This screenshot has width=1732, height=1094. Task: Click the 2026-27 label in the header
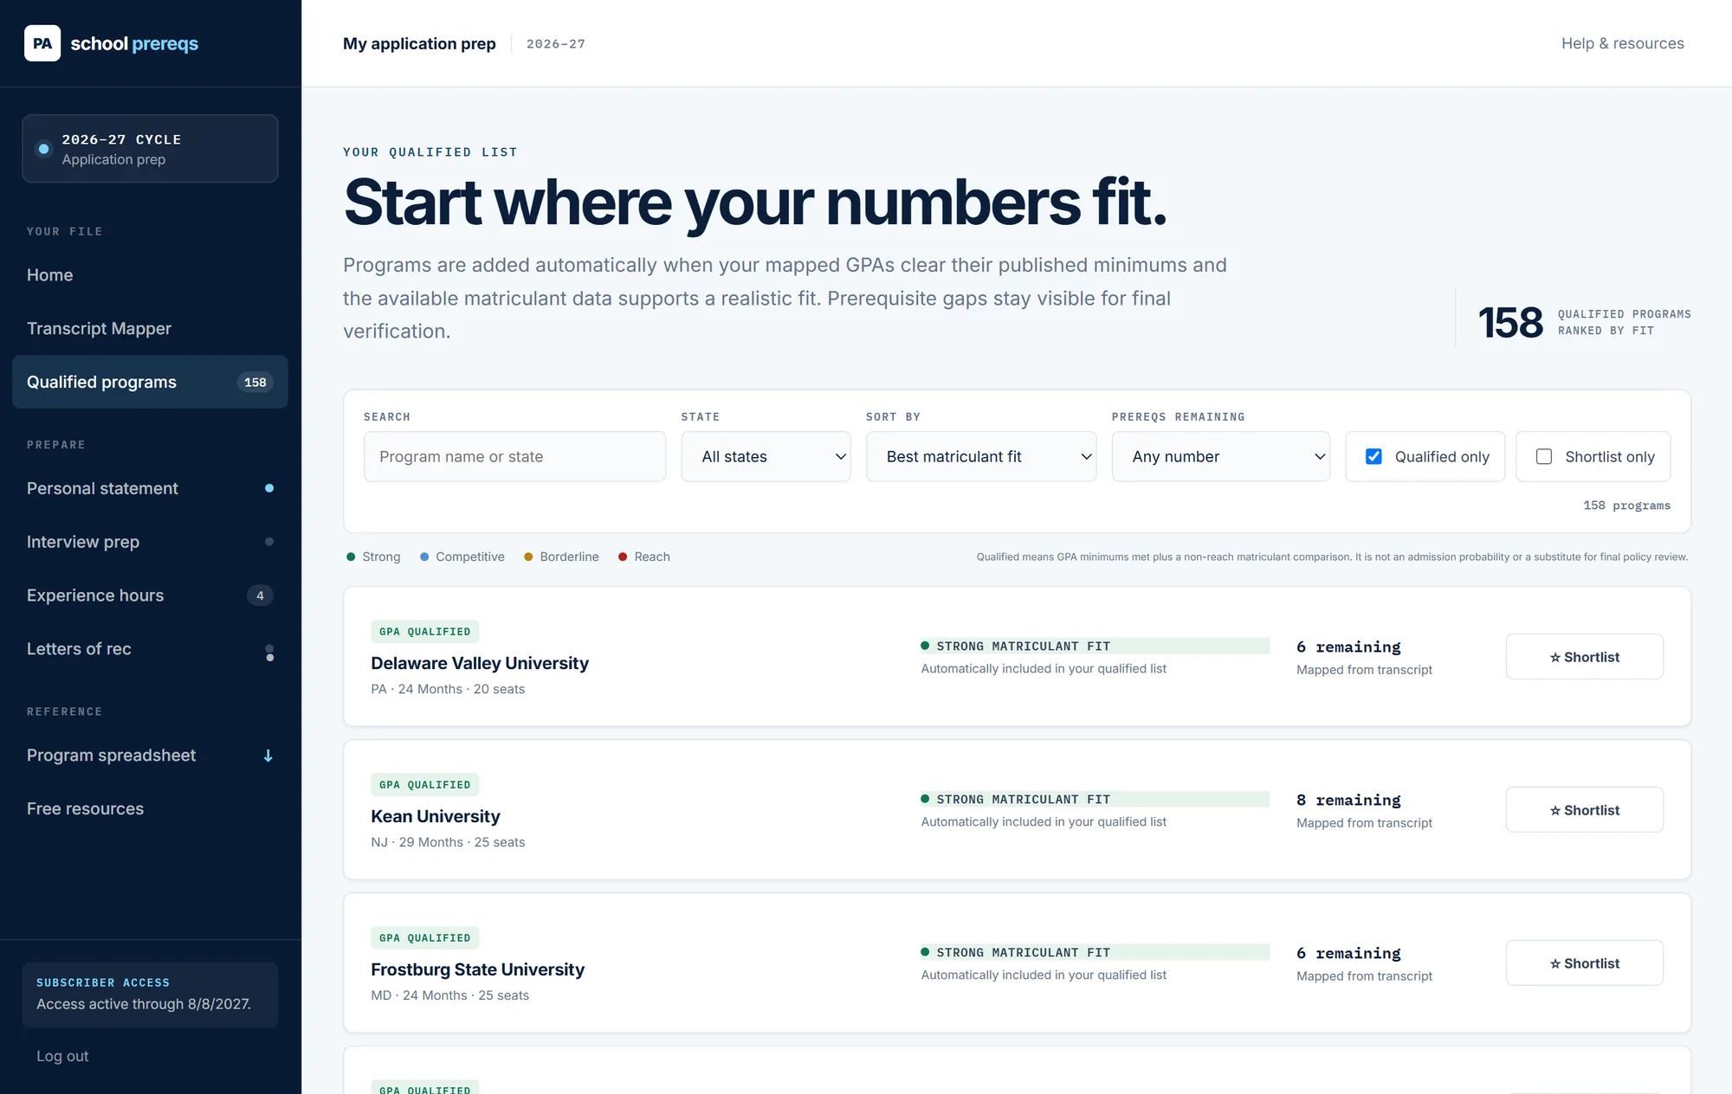(556, 44)
